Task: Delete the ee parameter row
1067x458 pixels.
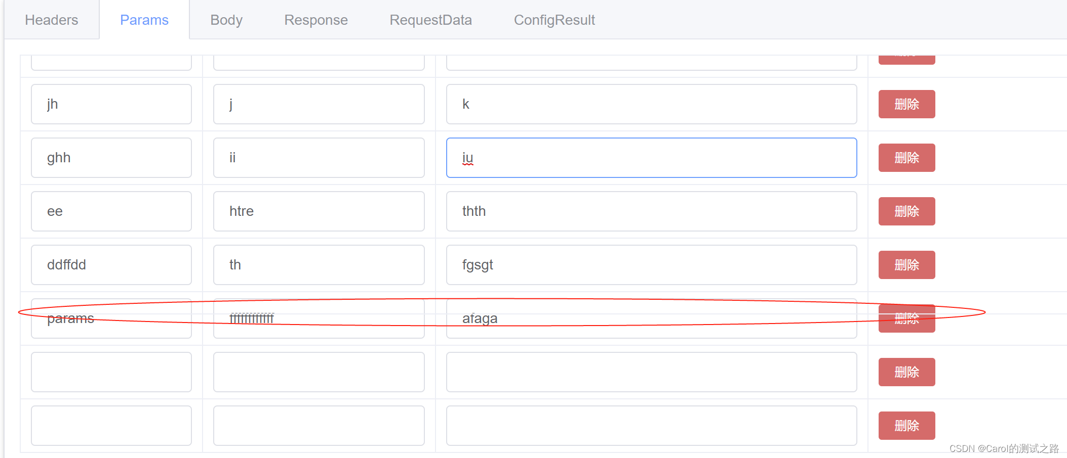Action: [906, 211]
